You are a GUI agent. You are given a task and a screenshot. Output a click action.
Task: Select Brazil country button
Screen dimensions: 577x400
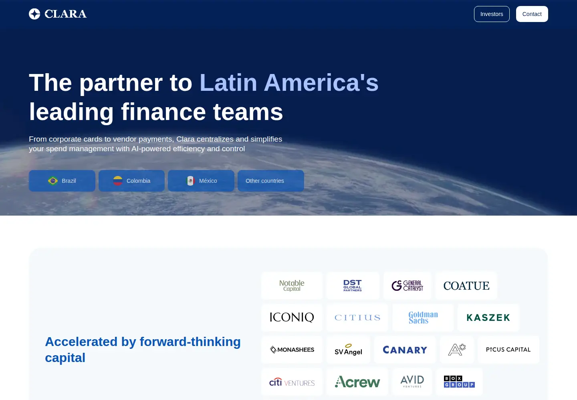coord(62,181)
